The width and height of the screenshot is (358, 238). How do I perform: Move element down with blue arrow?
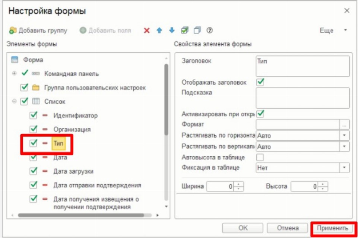pos(172,30)
